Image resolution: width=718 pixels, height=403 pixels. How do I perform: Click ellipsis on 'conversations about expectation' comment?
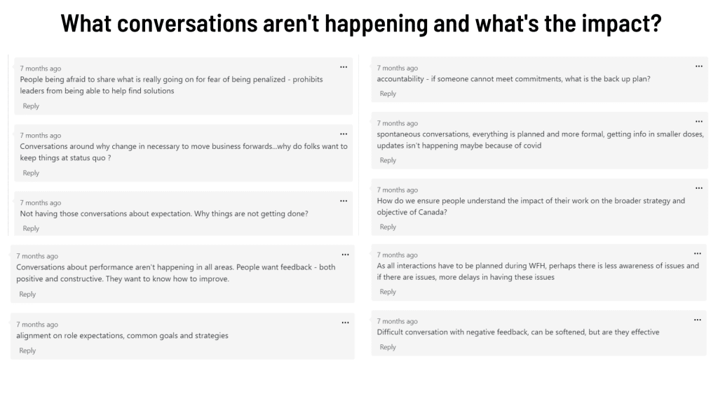click(x=344, y=201)
